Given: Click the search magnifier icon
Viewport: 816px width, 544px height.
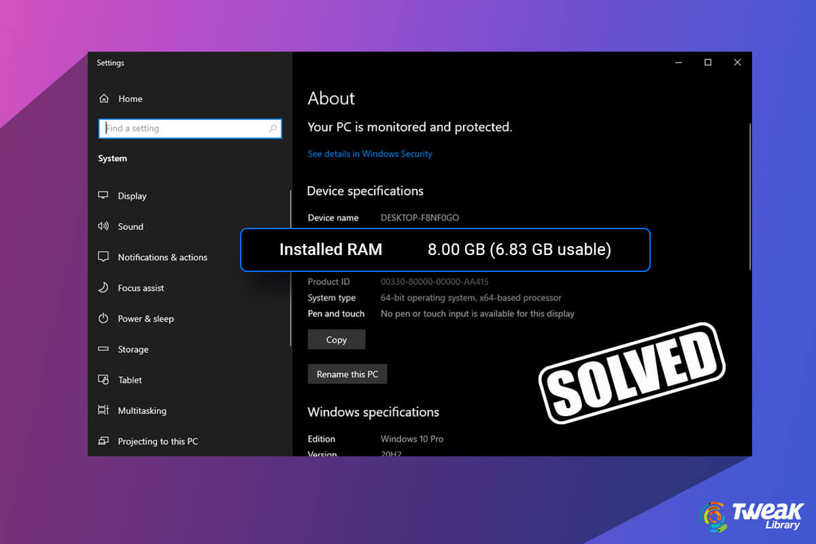Looking at the screenshot, I should click(x=273, y=129).
